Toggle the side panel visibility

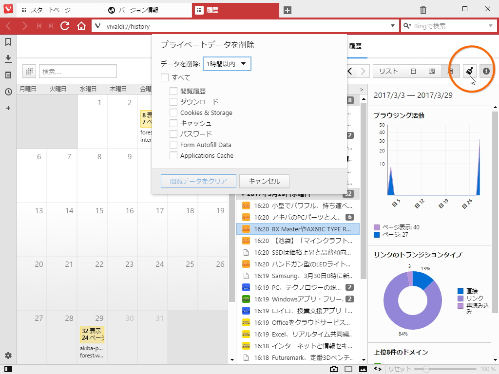pyautogui.click(x=8, y=369)
